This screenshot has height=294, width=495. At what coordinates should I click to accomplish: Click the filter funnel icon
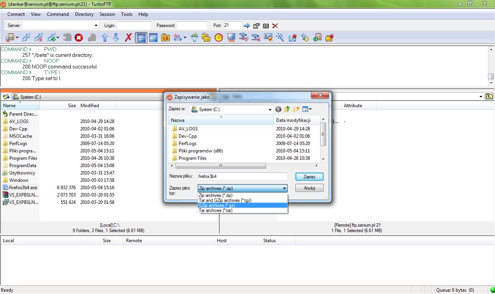pyautogui.click(x=195, y=38)
